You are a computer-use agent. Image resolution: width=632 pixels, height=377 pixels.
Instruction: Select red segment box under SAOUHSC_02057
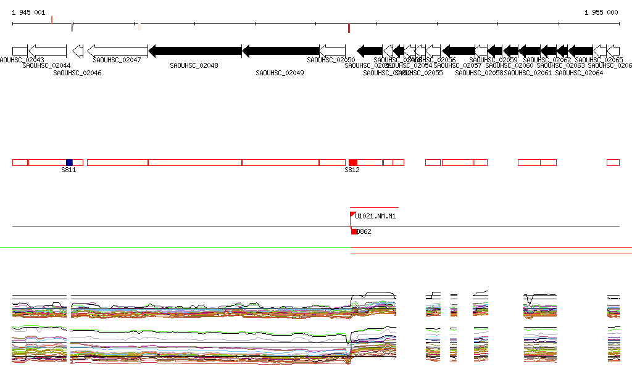458,163
